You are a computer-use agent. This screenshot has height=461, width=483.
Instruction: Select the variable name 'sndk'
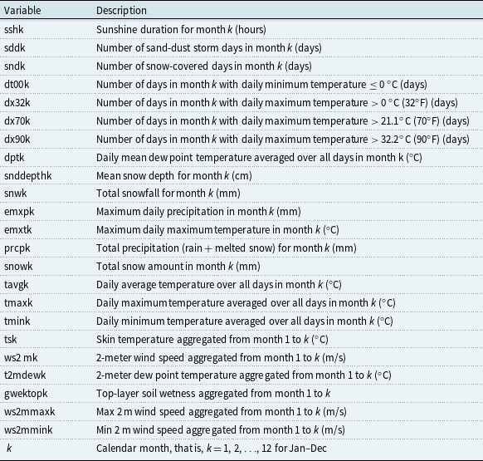coord(15,66)
